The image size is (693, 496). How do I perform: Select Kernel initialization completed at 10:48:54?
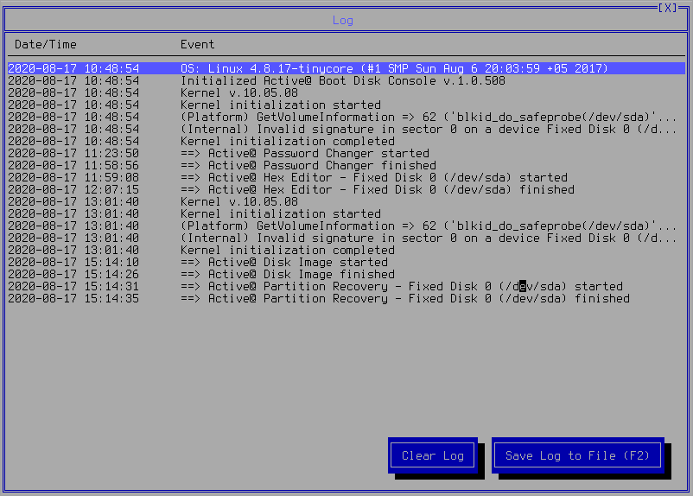346,141
